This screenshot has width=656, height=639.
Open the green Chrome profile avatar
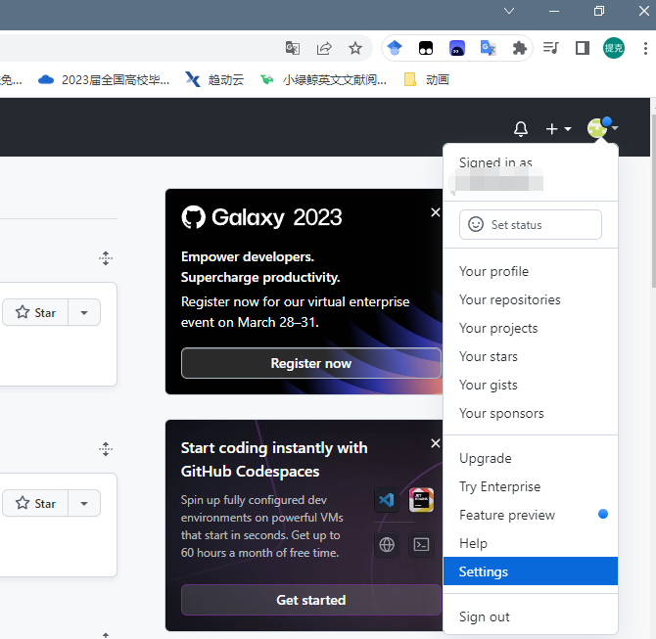(x=613, y=48)
